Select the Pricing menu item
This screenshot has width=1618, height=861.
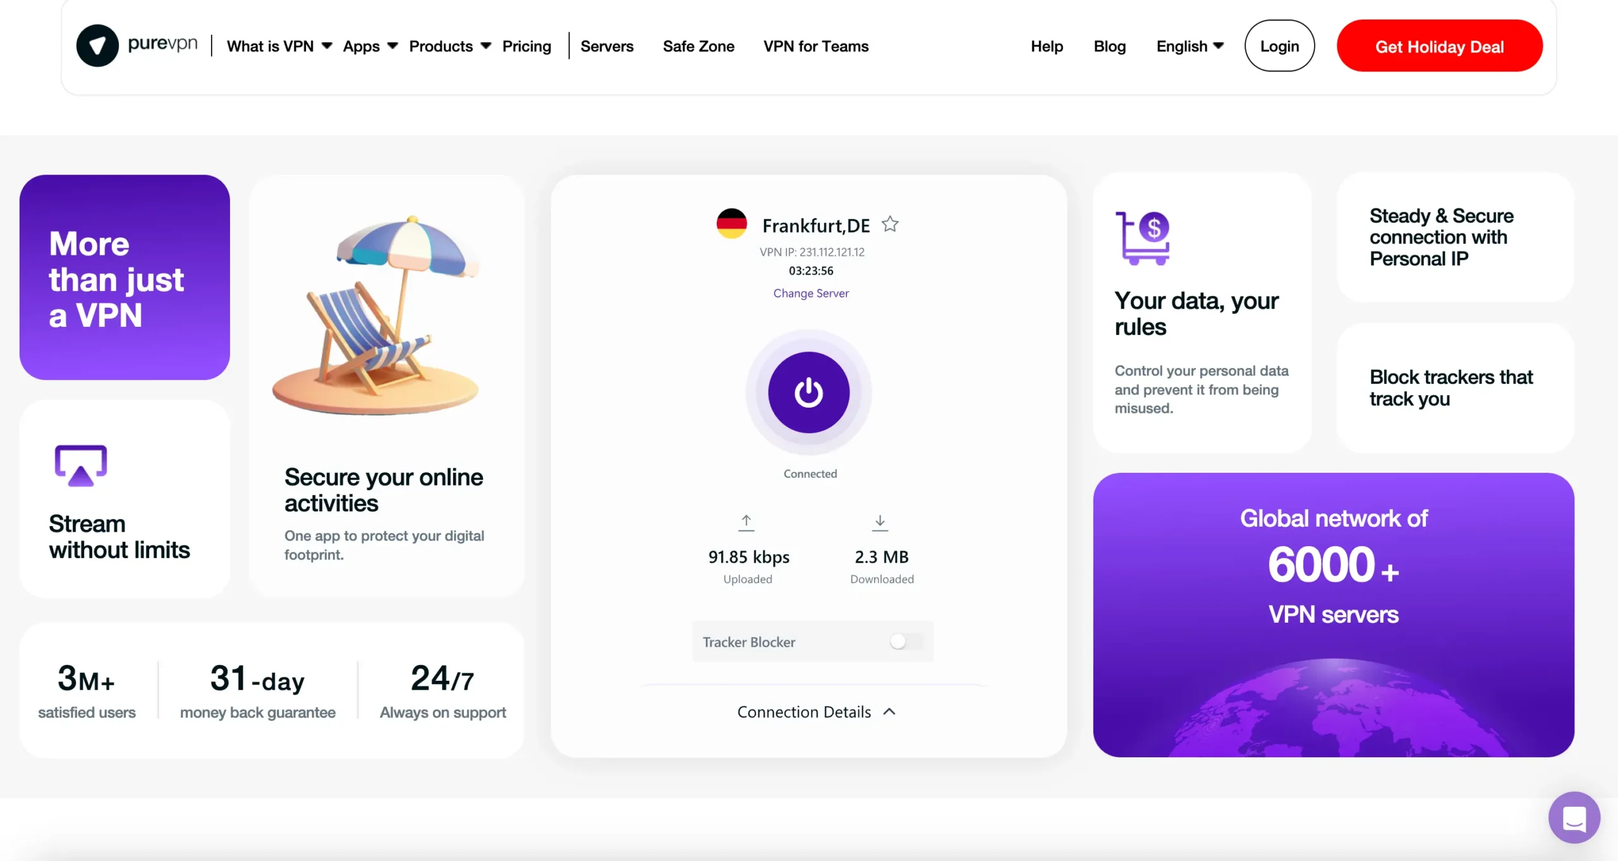click(526, 45)
